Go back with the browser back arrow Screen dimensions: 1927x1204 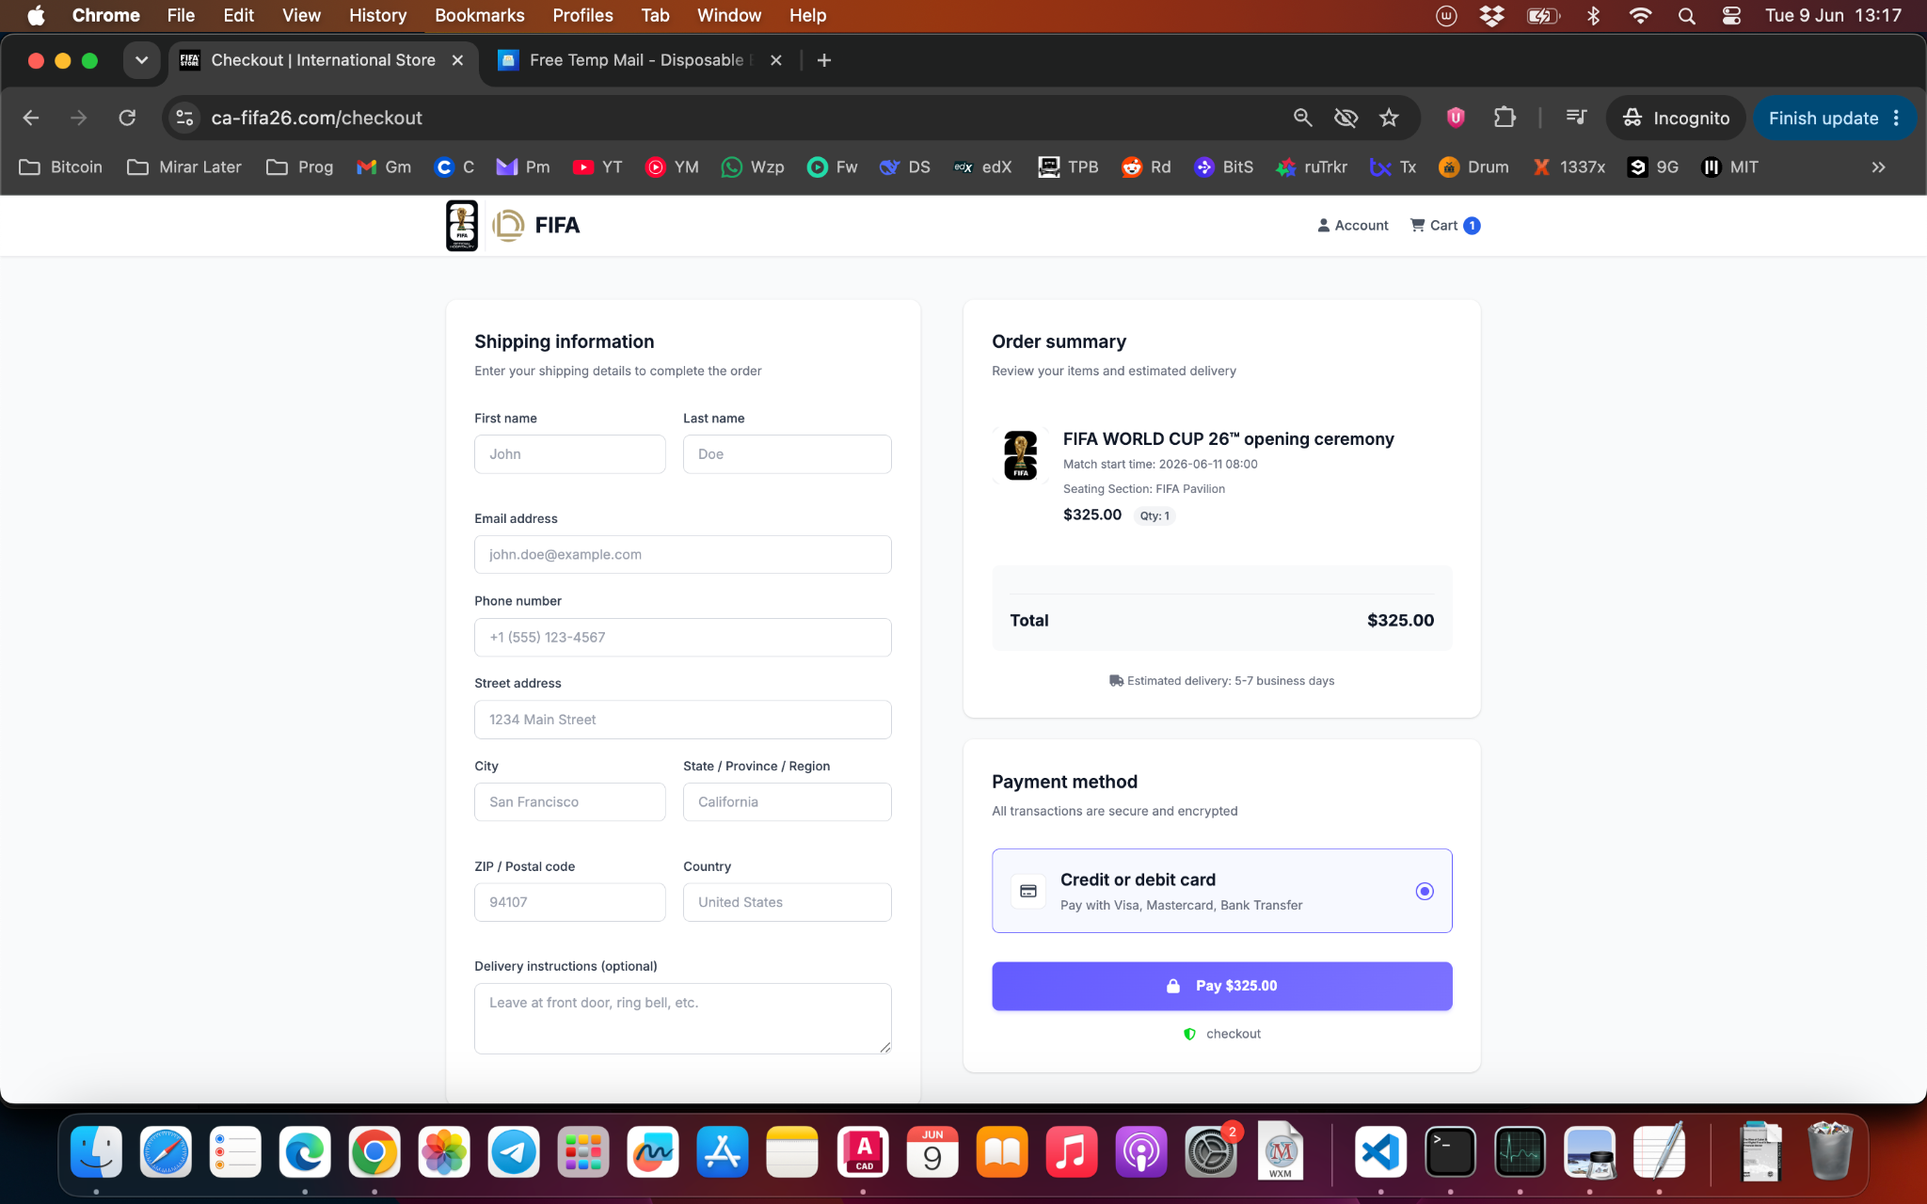[30, 118]
